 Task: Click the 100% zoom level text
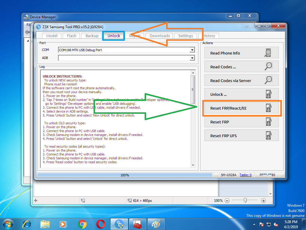(x=218, y=200)
